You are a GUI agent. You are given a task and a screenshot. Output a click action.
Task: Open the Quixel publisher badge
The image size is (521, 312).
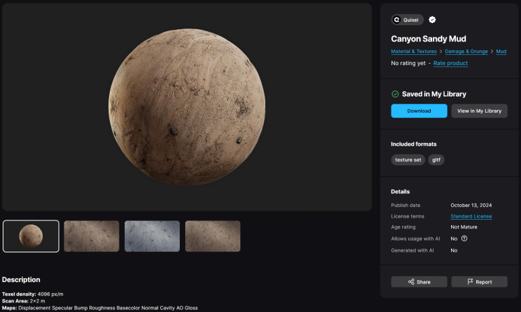click(x=407, y=20)
